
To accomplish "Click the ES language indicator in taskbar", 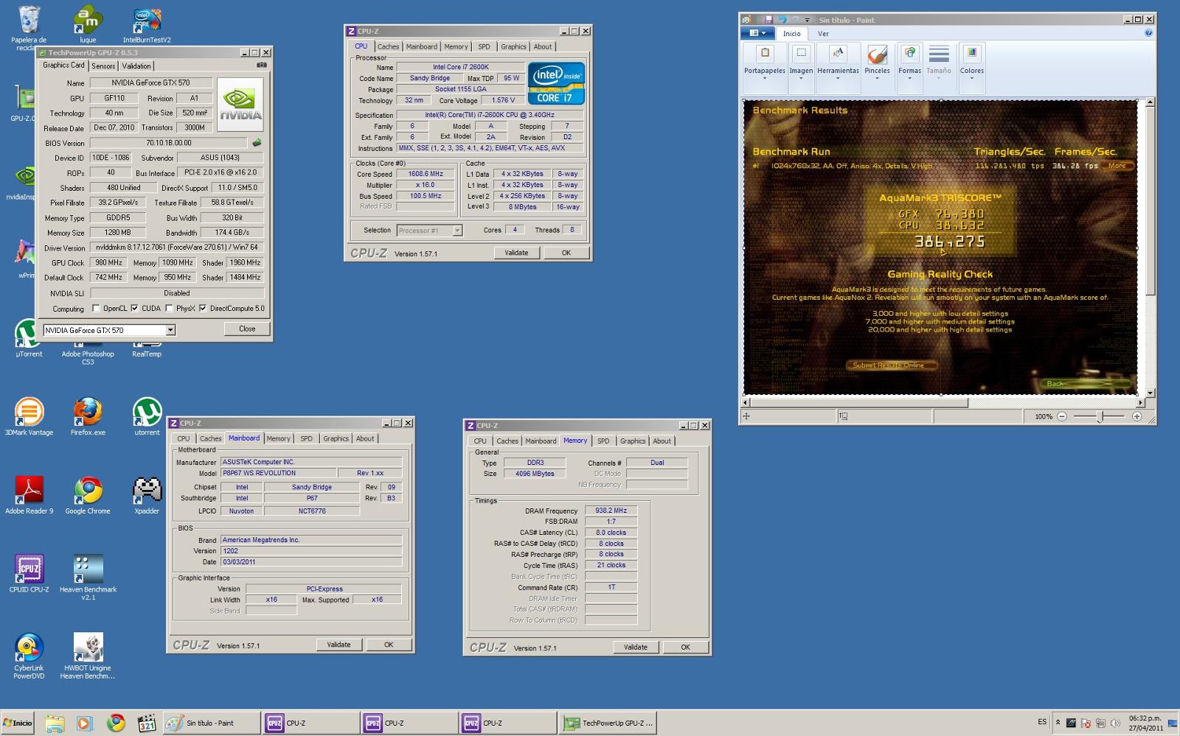I will [x=1042, y=722].
